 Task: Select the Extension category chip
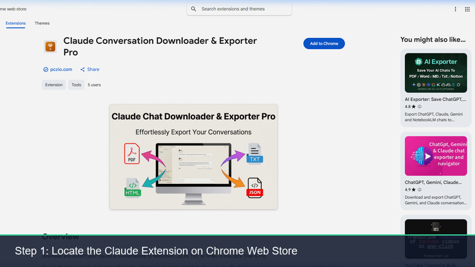[53, 85]
